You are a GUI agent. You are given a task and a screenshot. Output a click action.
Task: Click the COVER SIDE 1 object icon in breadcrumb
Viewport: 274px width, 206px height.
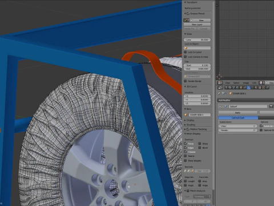[x=231, y=93]
